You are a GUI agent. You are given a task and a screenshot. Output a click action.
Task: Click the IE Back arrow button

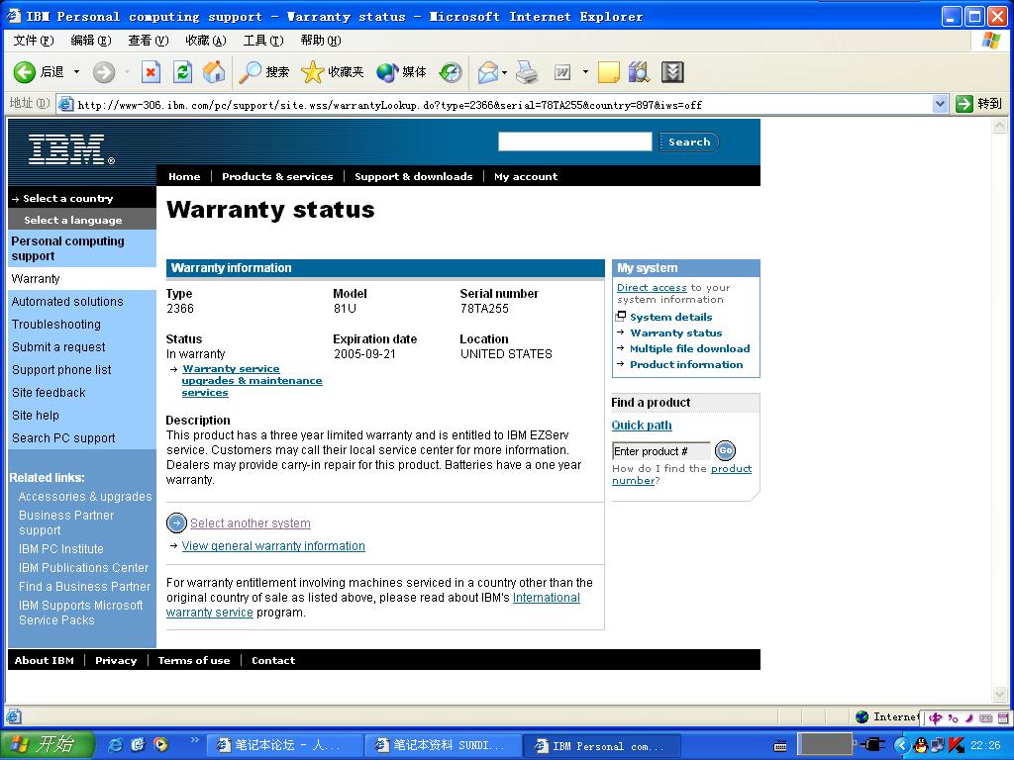pyautogui.click(x=25, y=71)
